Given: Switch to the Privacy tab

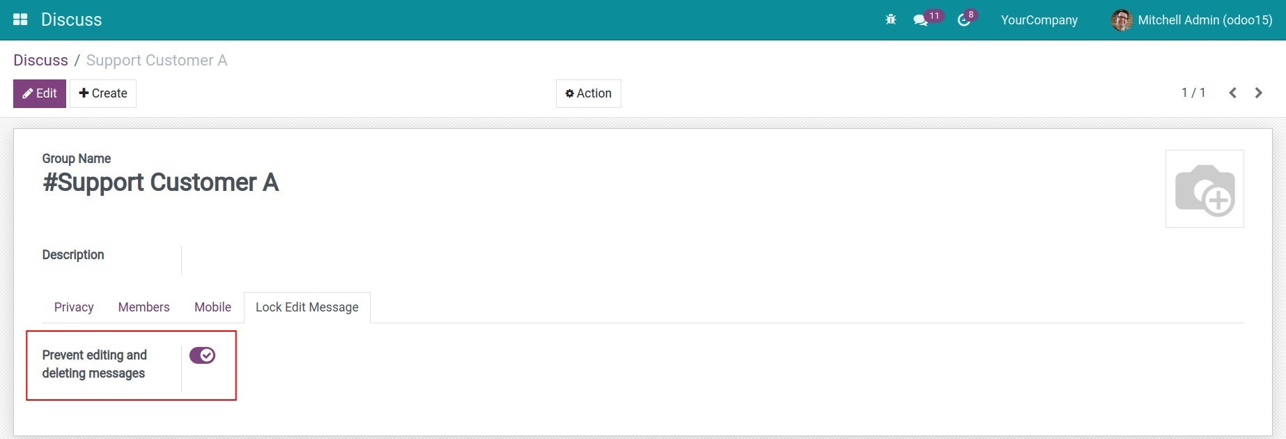Looking at the screenshot, I should pyautogui.click(x=74, y=307).
